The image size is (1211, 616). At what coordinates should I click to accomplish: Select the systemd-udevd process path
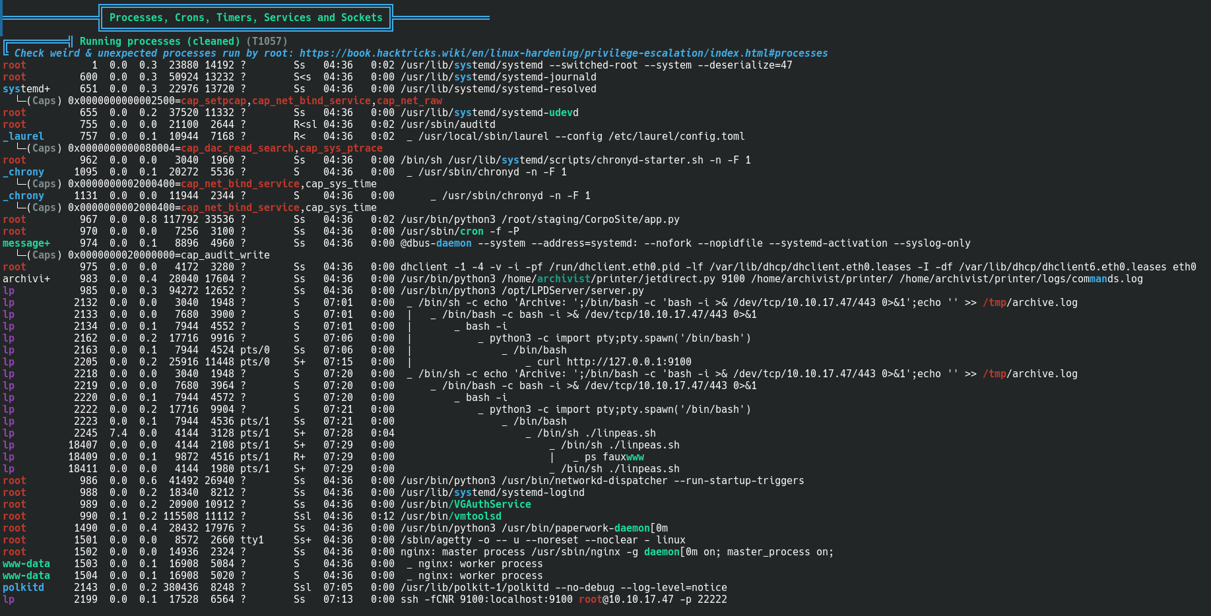pyautogui.click(x=490, y=113)
